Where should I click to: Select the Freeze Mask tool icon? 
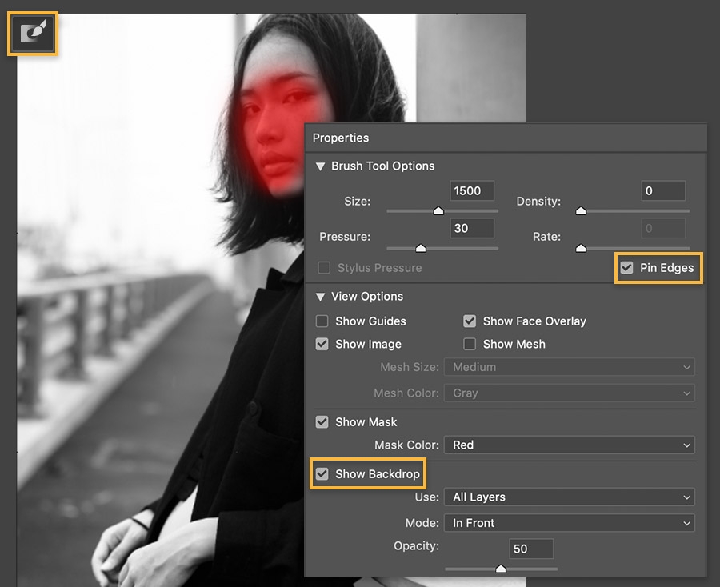point(33,34)
